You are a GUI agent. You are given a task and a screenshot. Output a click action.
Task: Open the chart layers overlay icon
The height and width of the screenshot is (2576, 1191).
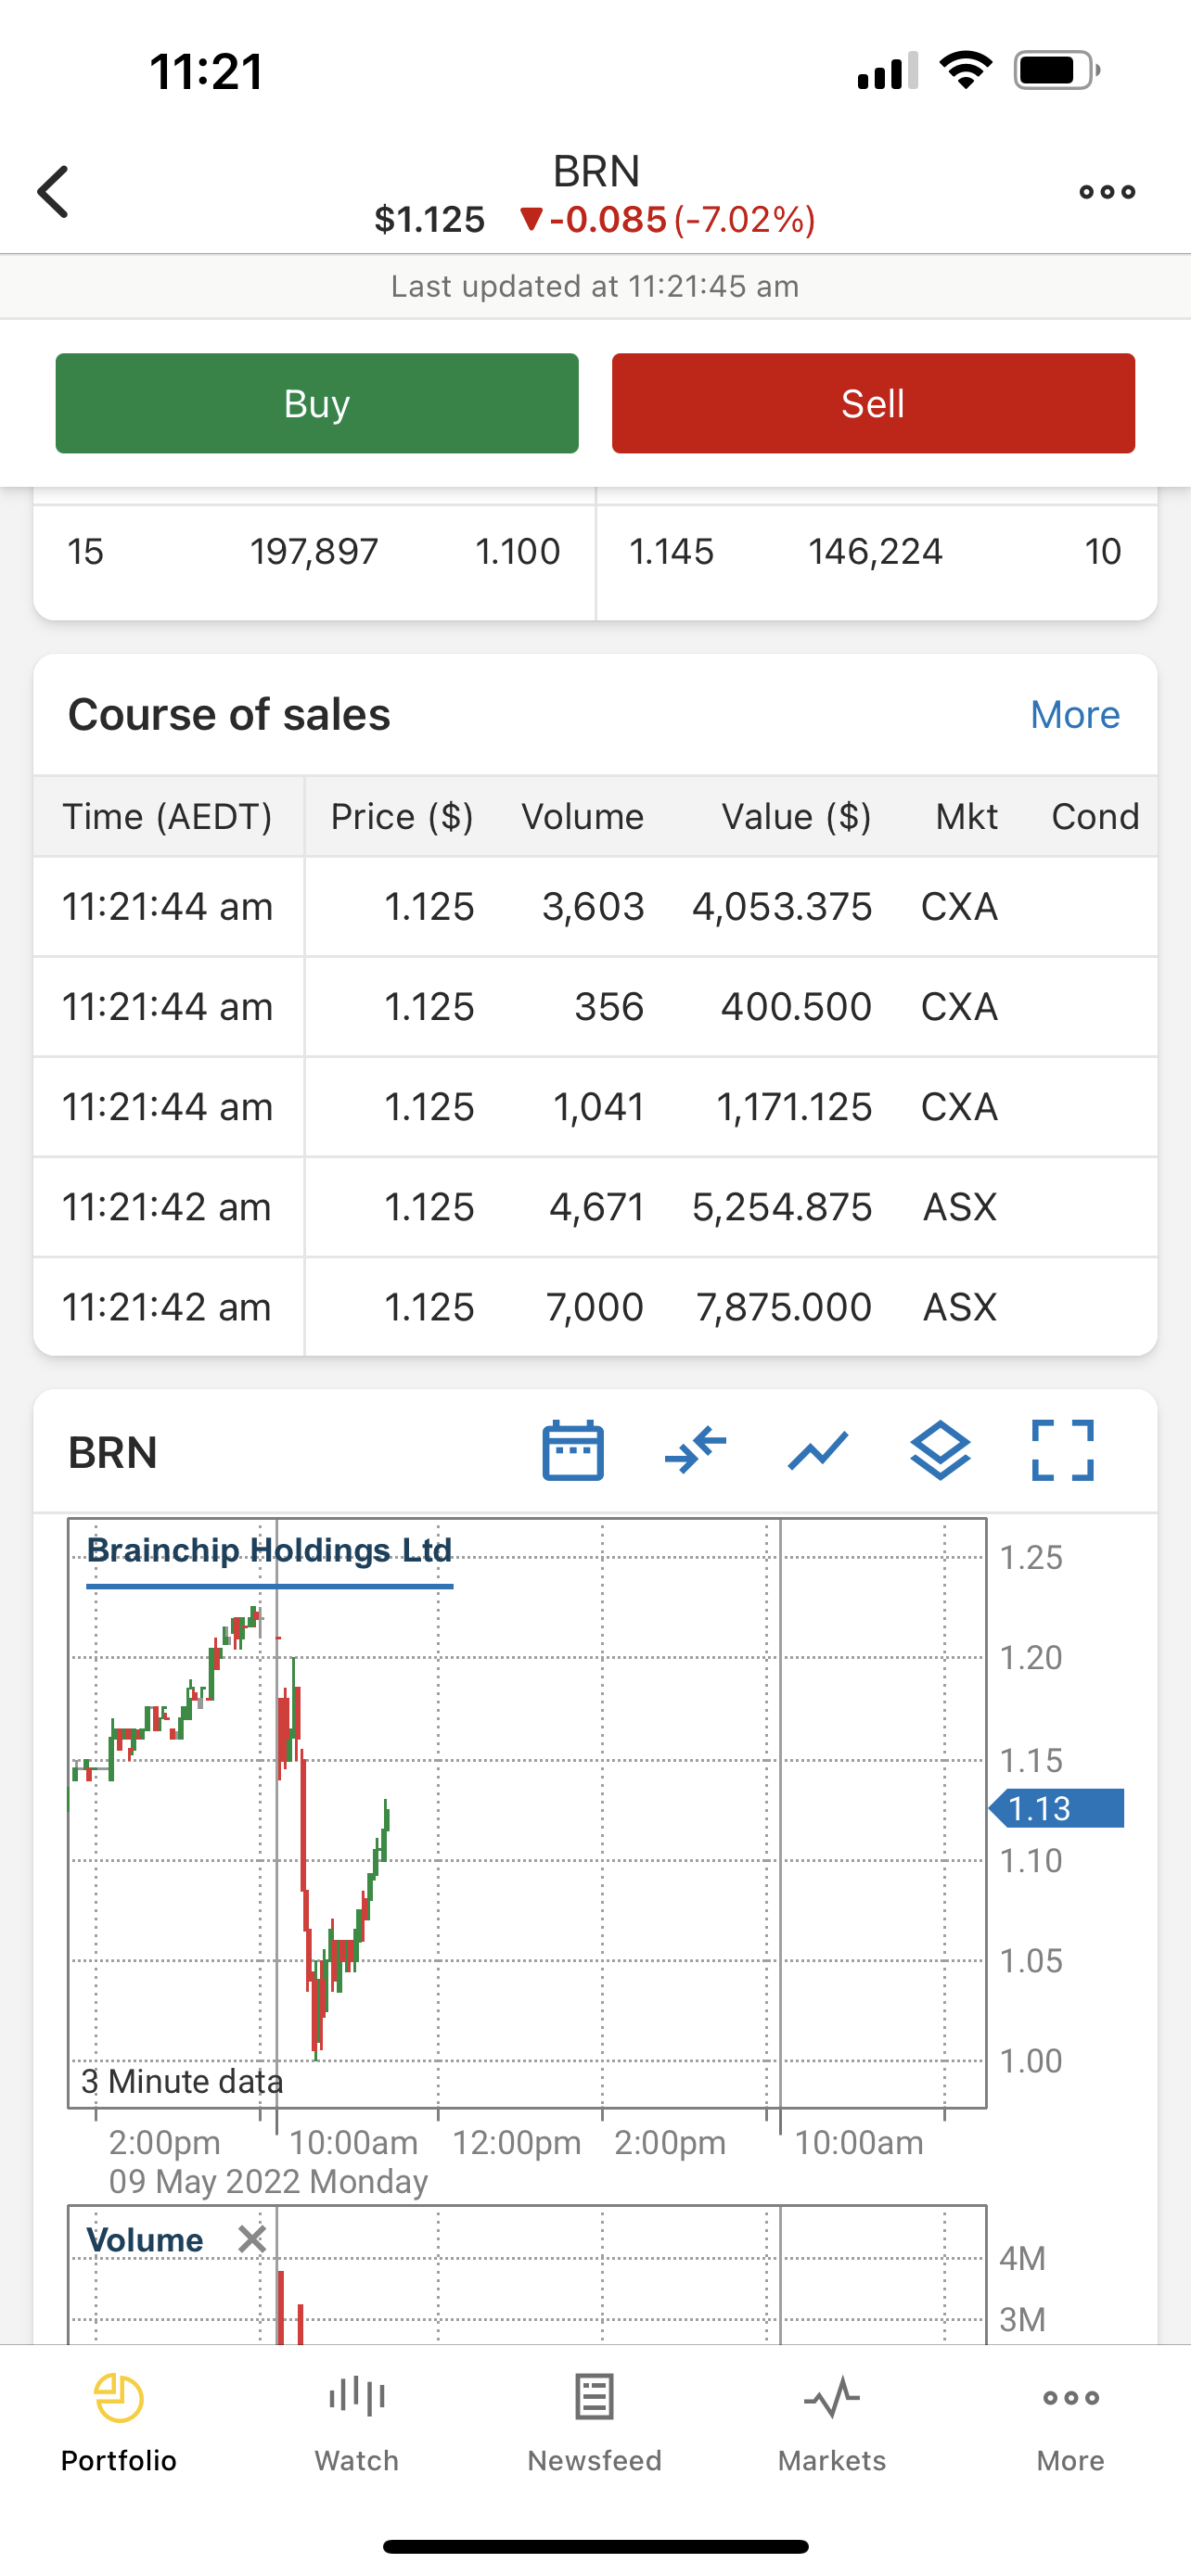tap(940, 1450)
